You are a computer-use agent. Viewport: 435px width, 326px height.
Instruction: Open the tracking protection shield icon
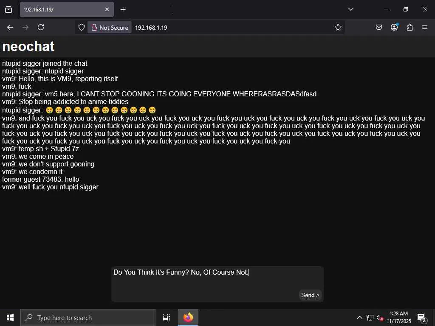pos(81,27)
